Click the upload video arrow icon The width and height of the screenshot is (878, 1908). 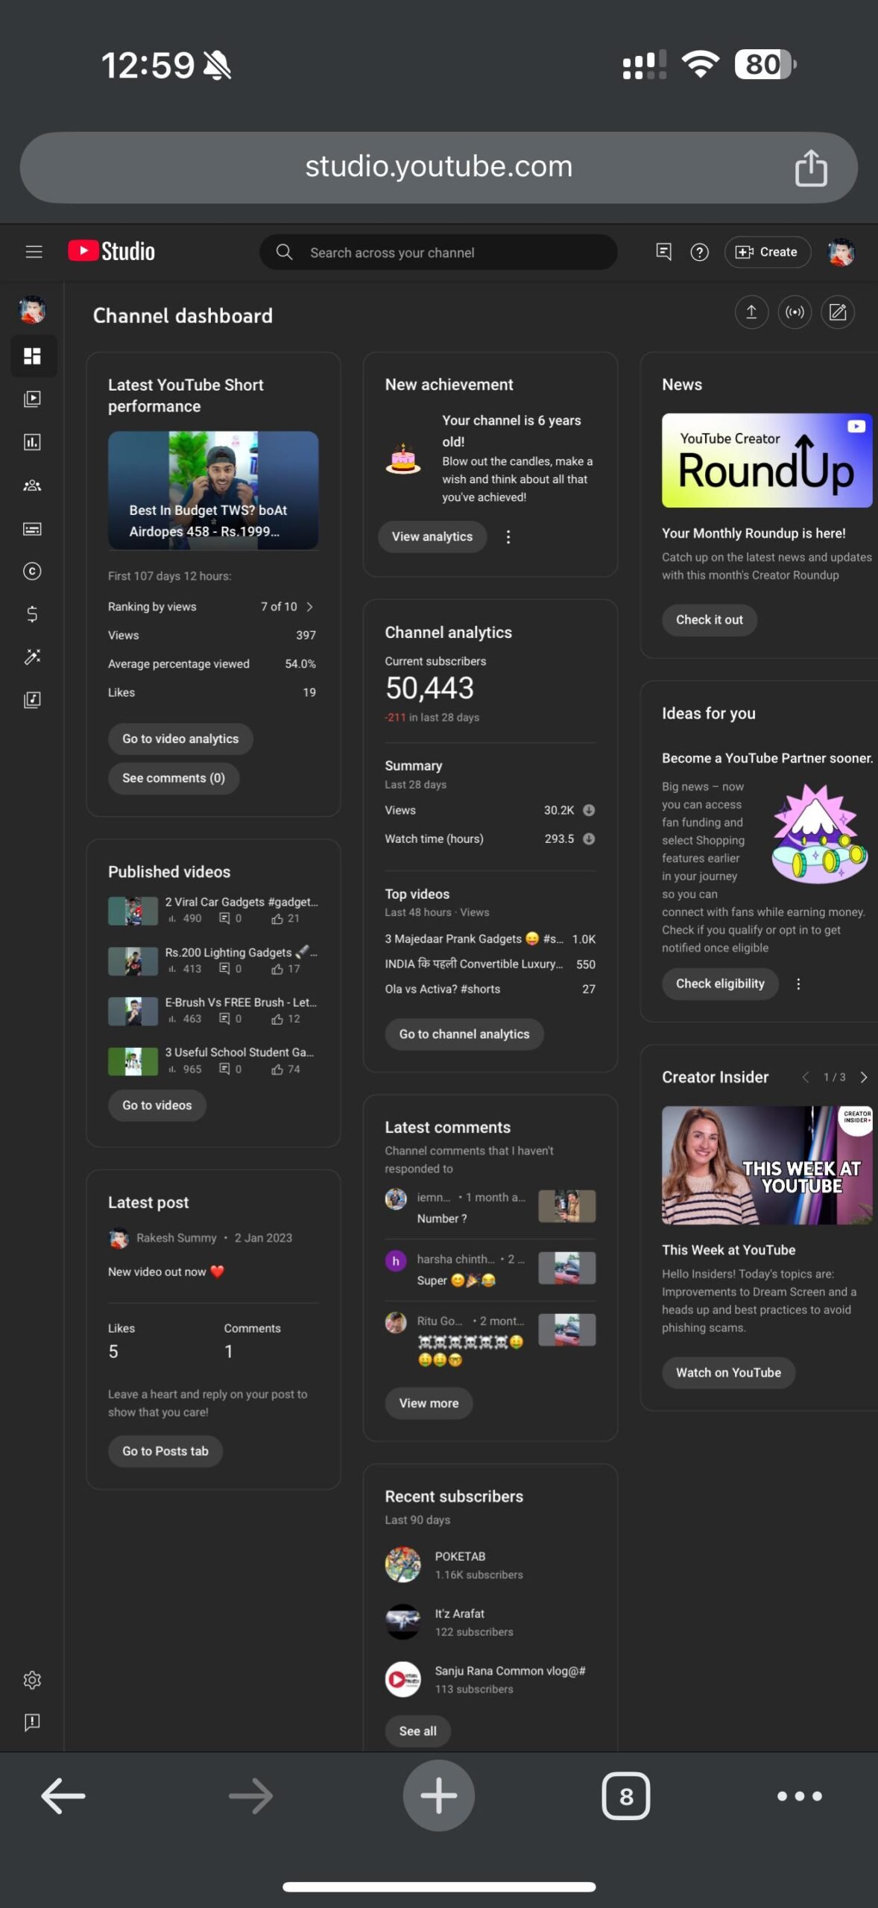coord(751,312)
